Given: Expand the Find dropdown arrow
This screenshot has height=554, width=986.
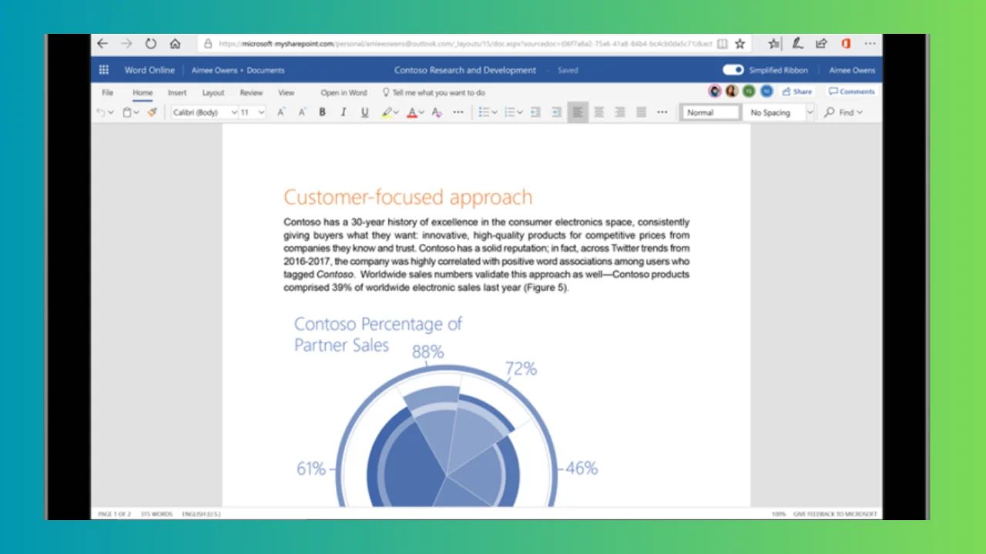Looking at the screenshot, I should (x=860, y=112).
